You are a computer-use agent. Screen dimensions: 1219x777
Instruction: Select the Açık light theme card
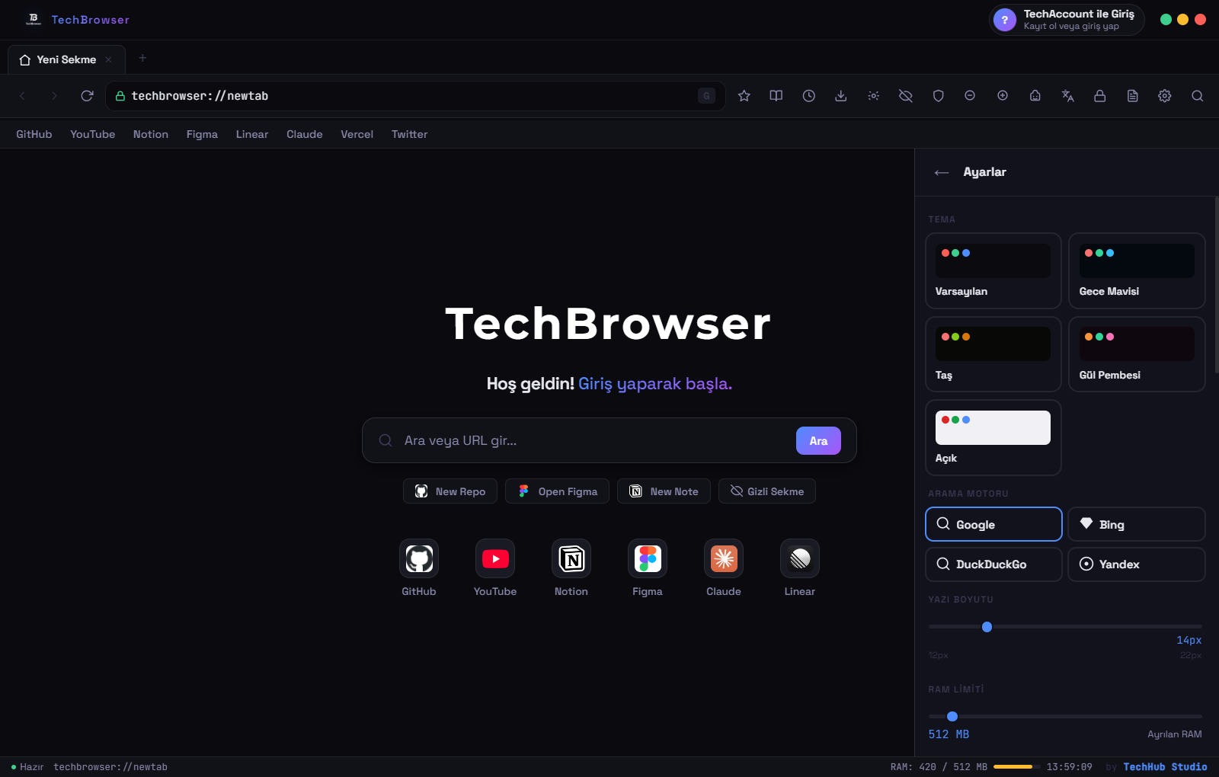pyautogui.click(x=993, y=437)
